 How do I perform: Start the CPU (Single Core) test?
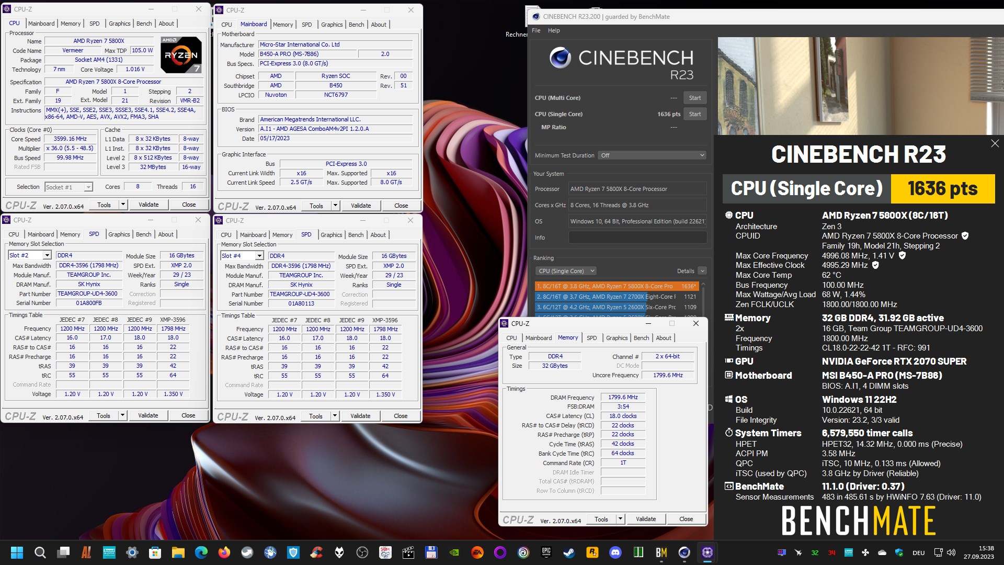[695, 114]
